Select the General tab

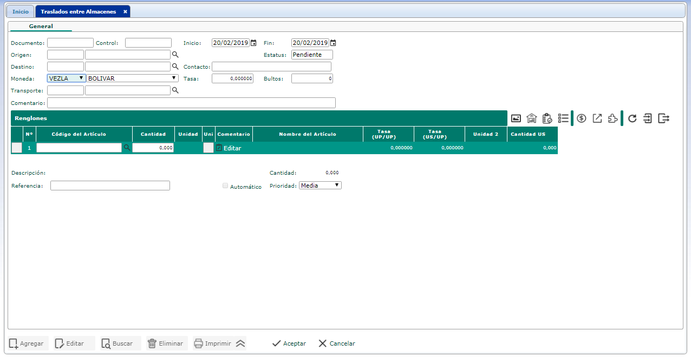(x=41, y=26)
